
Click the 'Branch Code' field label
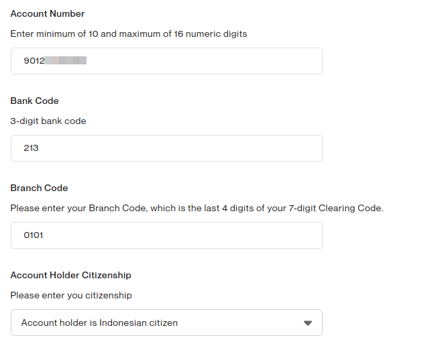tap(39, 188)
